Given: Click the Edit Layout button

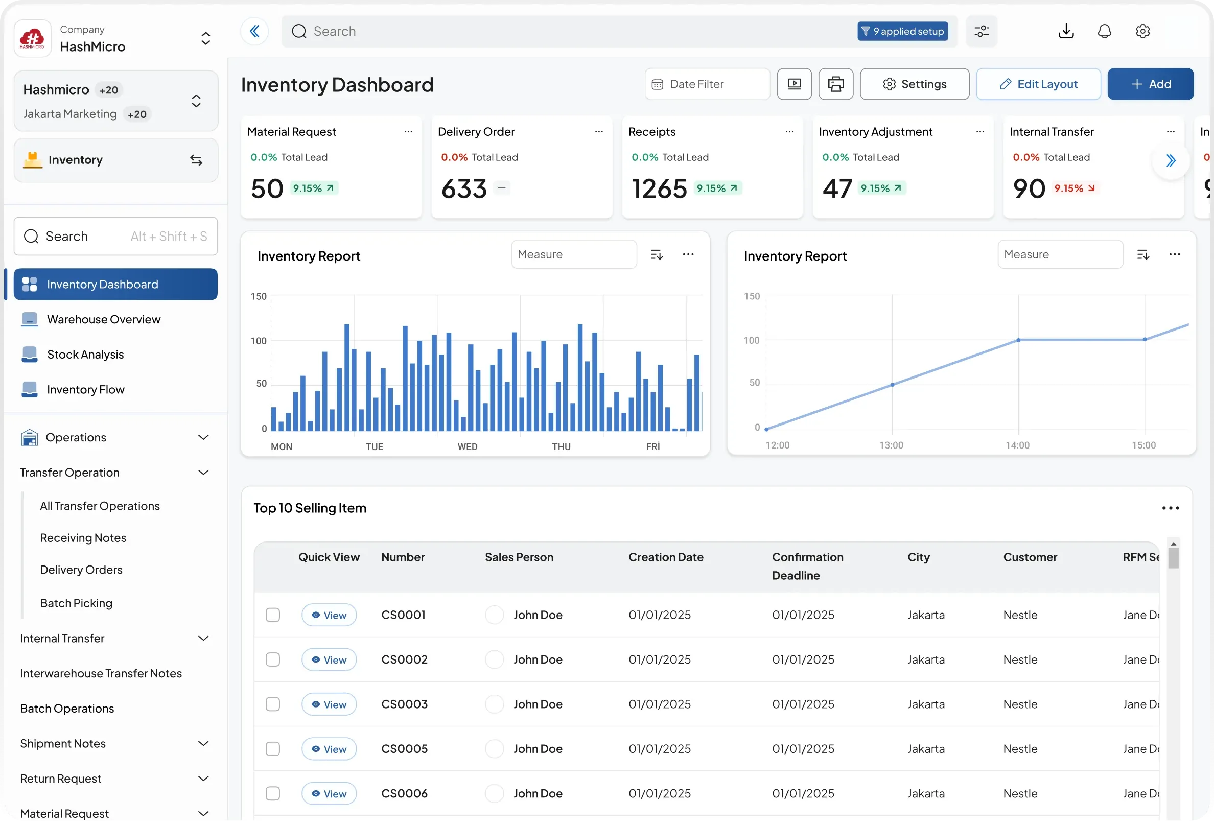Looking at the screenshot, I should point(1038,84).
